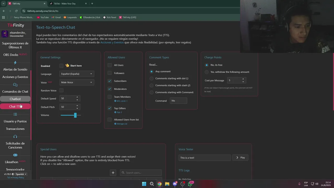Open the Windows Start menu

pyautogui.click(x=144, y=184)
